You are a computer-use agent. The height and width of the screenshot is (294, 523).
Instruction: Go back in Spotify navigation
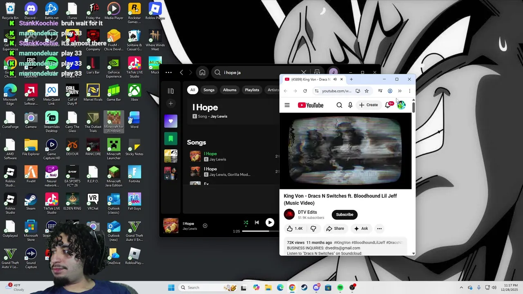(x=181, y=73)
